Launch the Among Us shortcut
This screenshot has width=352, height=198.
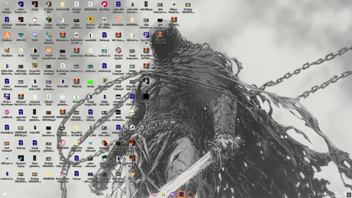(x=104, y=145)
